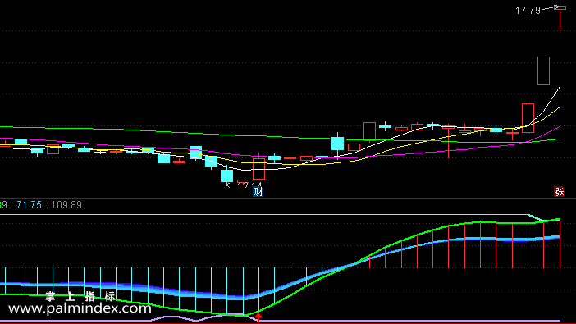Image resolution: width=576 pixels, height=324 pixels.
Task: Select the red hollow candle above 财 marker
Action: (x=258, y=169)
